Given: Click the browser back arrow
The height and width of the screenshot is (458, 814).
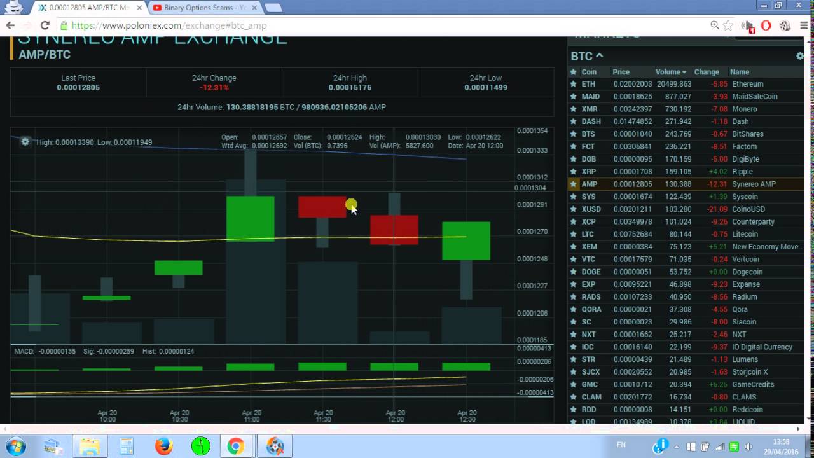Looking at the screenshot, I should pyautogui.click(x=10, y=25).
